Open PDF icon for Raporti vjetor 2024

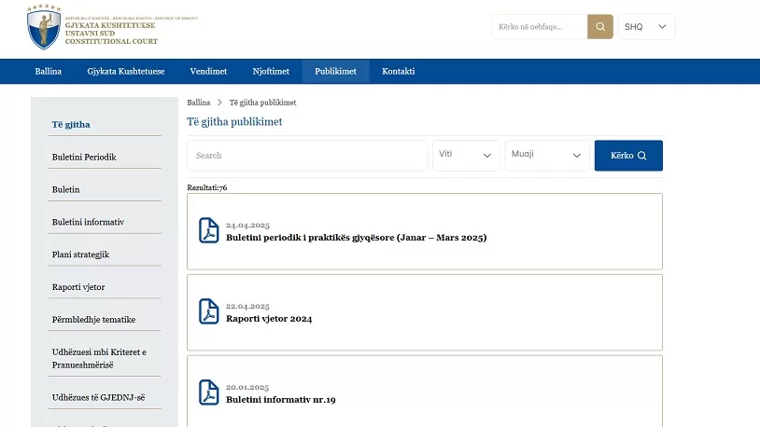(x=209, y=312)
